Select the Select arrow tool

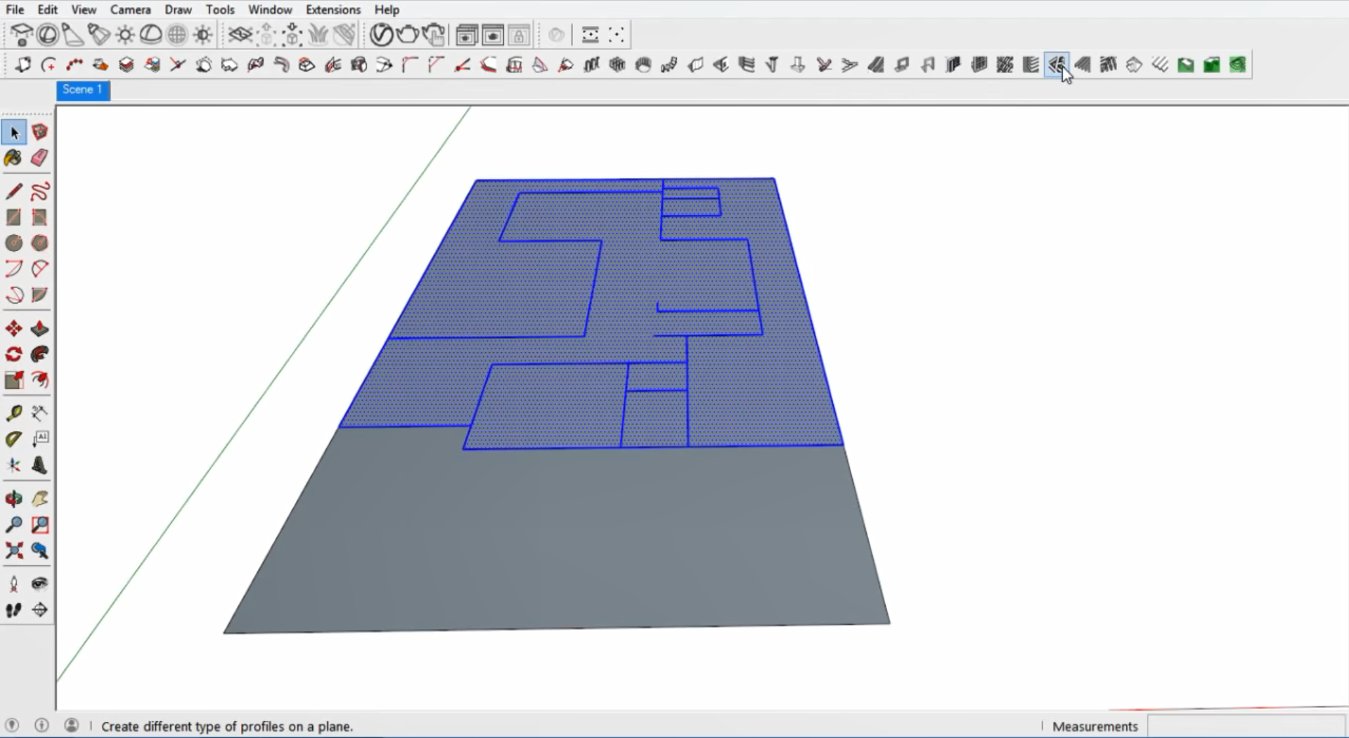coord(14,133)
